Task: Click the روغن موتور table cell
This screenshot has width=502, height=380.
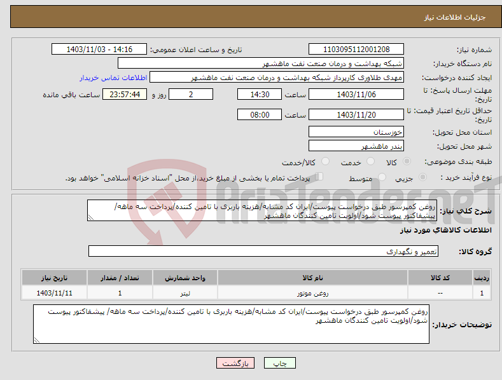Action: pyautogui.click(x=313, y=293)
